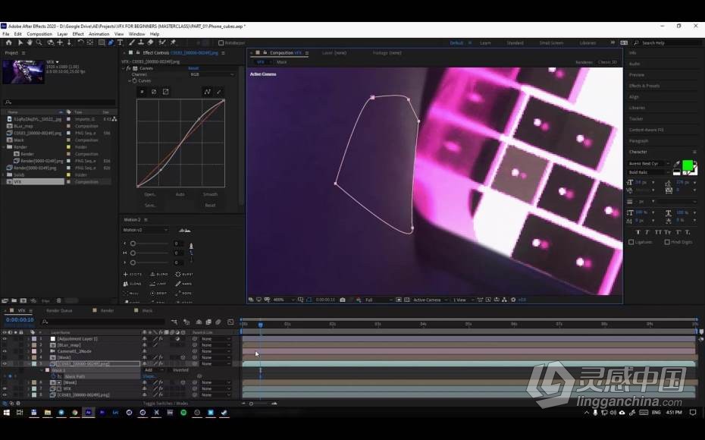Image resolution: width=705 pixels, height=440 pixels.
Task: Click the snapshot camera icon in viewer
Action: click(x=343, y=300)
